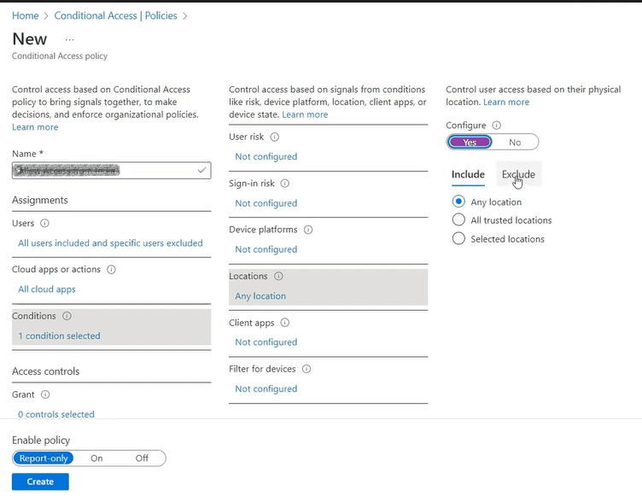
Task: Click info icon beside Cloud apps or actions
Action: coord(112,270)
